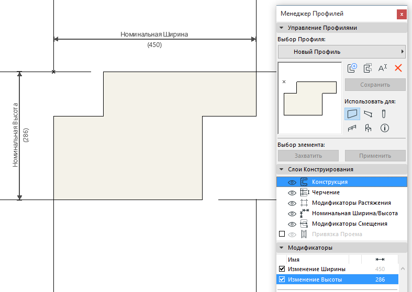Viewport: 412px width, 292px height.
Task: Collapse the Управление Профилями section
Action: [282, 28]
